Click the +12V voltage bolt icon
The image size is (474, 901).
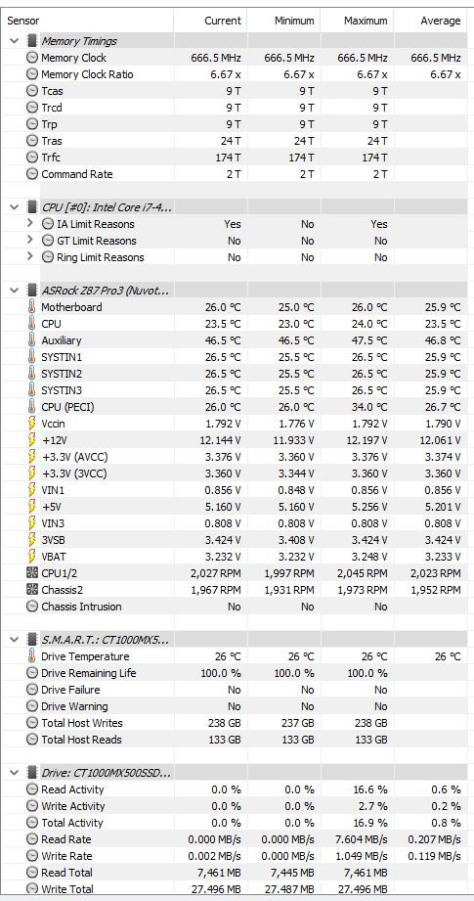[x=32, y=441]
